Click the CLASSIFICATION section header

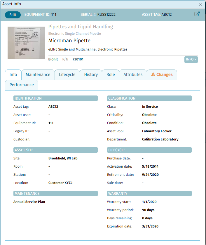coord(149,98)
